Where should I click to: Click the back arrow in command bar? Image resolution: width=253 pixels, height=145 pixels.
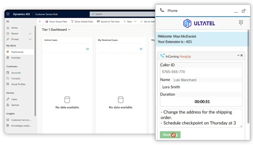[x=40, y=22]
